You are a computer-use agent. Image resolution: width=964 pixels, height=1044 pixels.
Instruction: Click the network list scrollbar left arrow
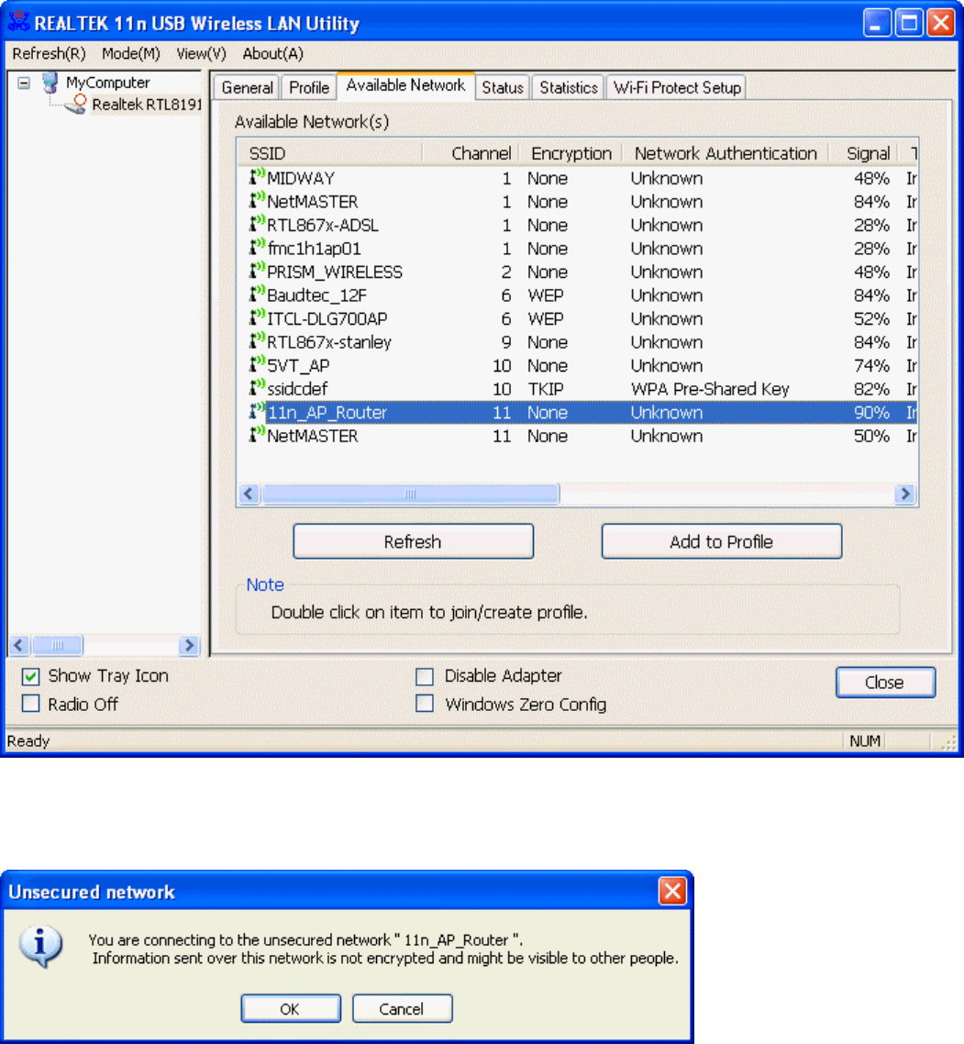(x=249, y=494)
